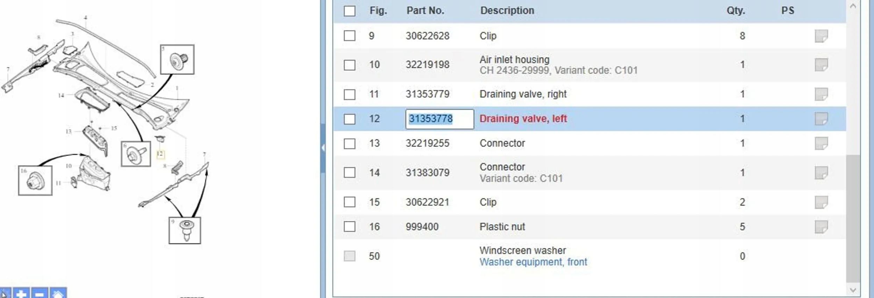Viewport: 874px width, 298px height.
Task: Check the box for Plastic nut 999400
Action: pos(349,227)
